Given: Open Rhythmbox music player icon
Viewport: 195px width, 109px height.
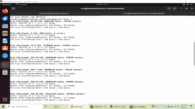Looking at the screenshot, I should (5, 33).
